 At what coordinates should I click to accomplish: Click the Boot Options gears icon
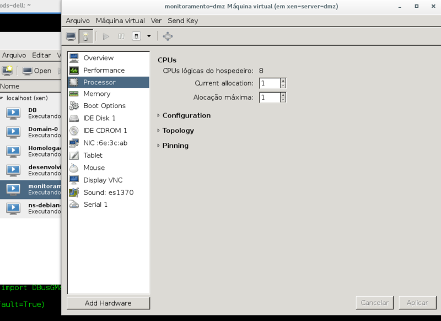pyautogui.click(x=74, y=106)
